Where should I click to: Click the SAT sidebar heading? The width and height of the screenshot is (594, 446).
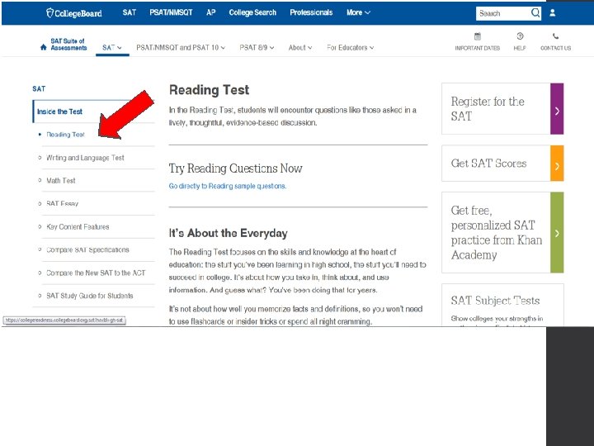click(x=39, y=88)
